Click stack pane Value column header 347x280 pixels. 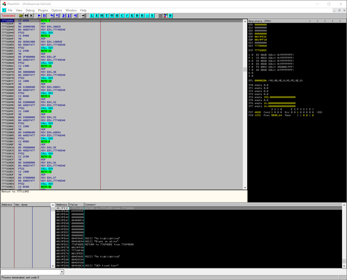click(x=77, y=205)
